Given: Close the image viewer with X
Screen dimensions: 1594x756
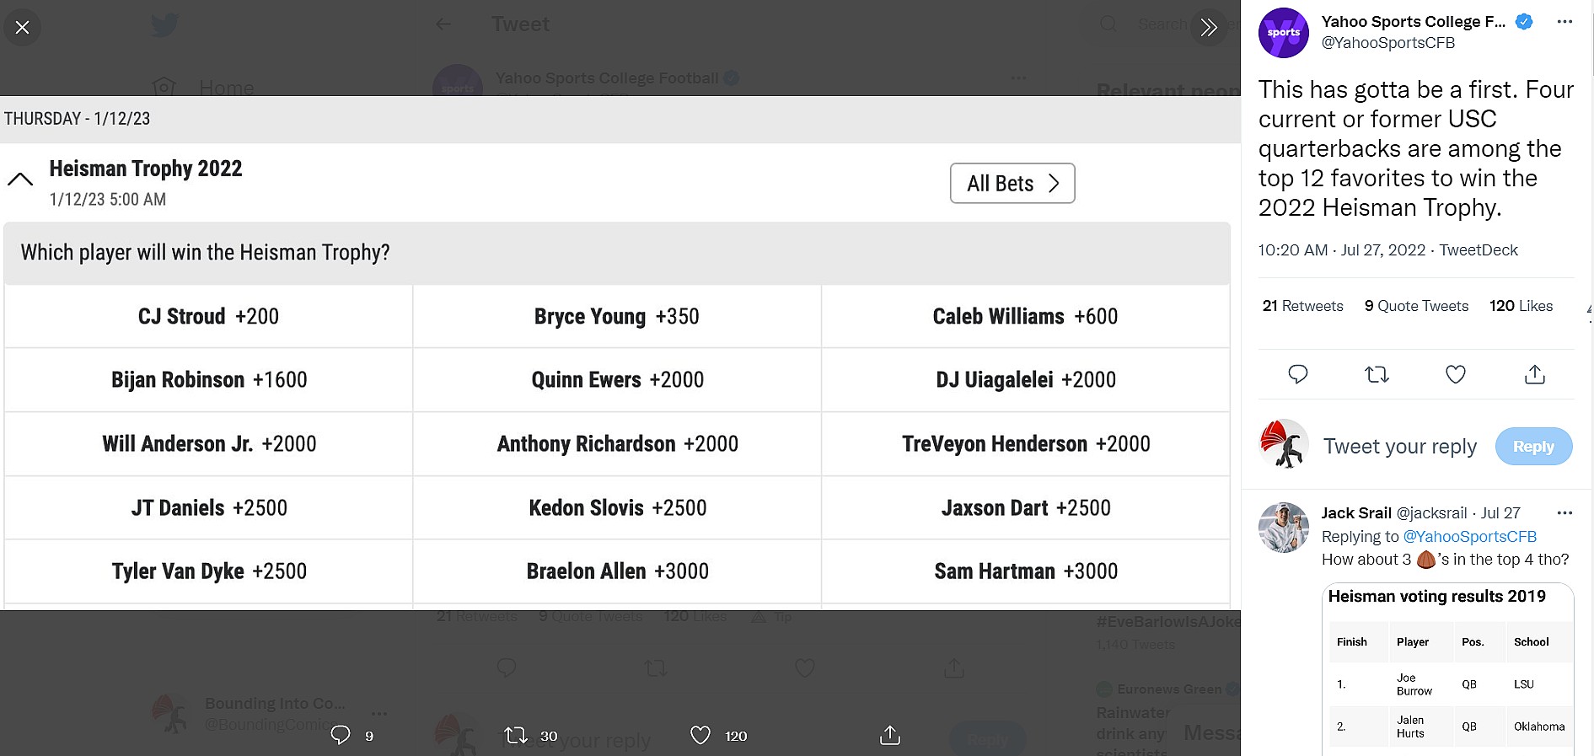Looking at the screenshot, I should click(x=23, y=28).
